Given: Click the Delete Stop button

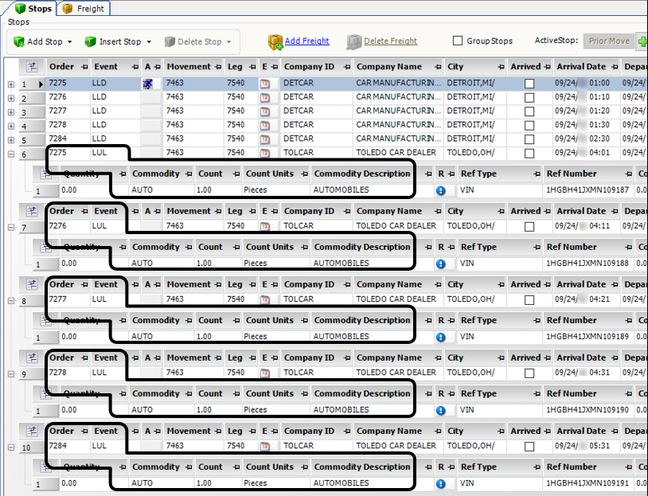Looking at the screenshot, I should (x=193, y=41).
